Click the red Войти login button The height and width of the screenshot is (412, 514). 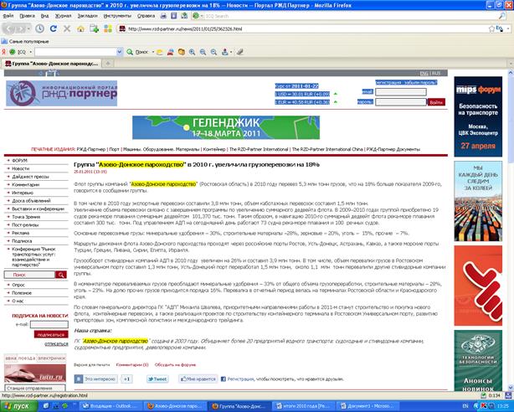pos(436,102)
